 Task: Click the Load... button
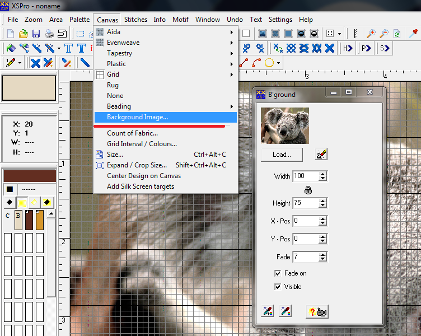coord(282,155)
